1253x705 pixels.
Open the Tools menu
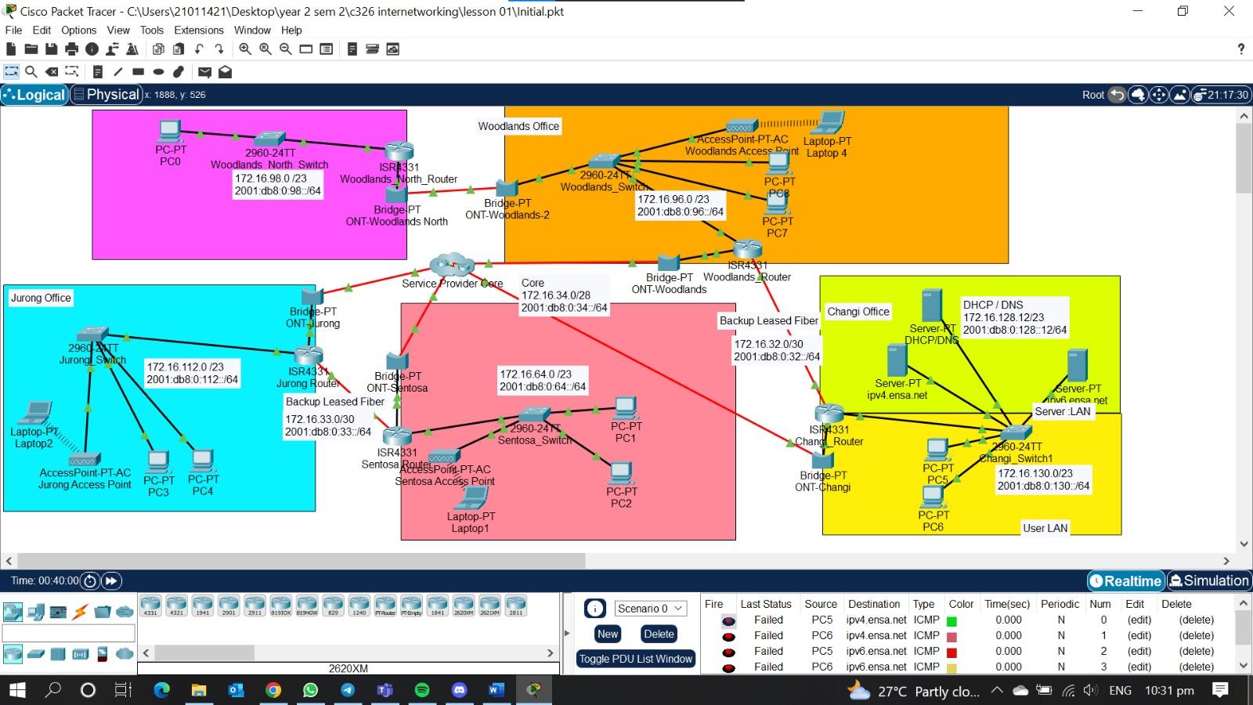pos(152,30)
